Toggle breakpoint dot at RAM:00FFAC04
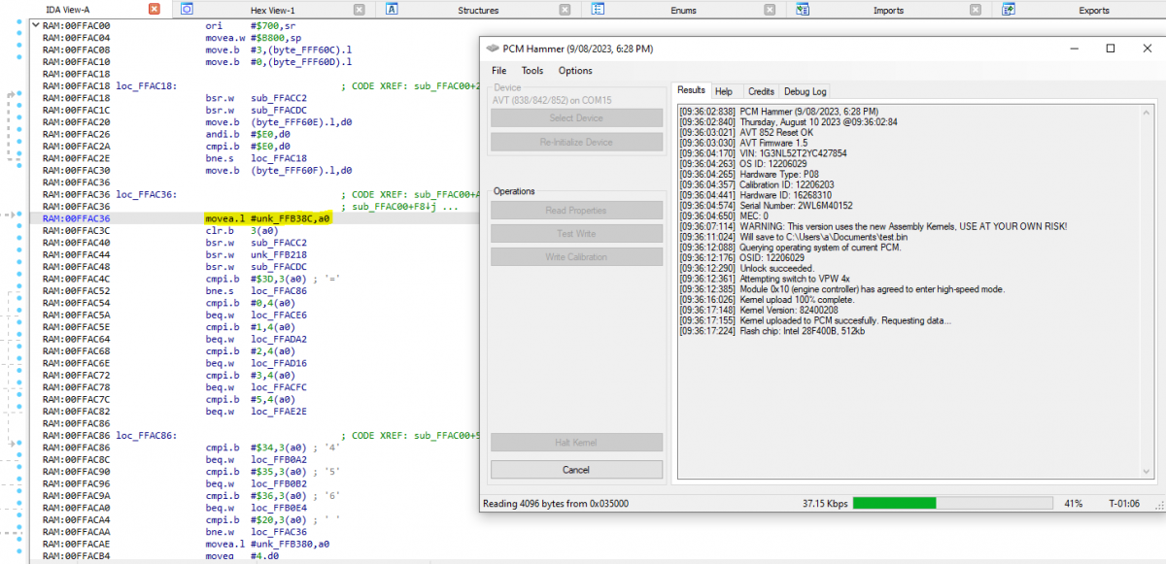This screenshot has width=1166, height=564. (x=20, y=35)
